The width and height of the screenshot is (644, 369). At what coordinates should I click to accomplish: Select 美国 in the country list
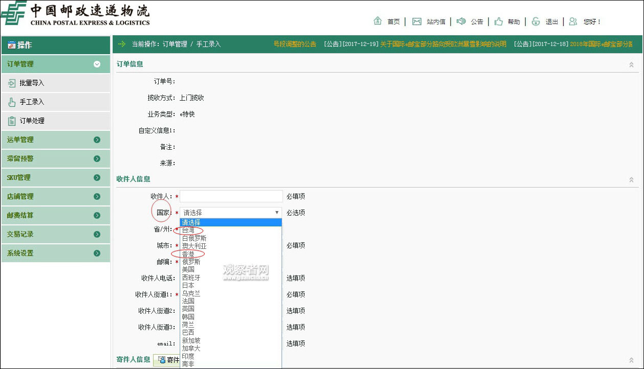tap(231, 269)
